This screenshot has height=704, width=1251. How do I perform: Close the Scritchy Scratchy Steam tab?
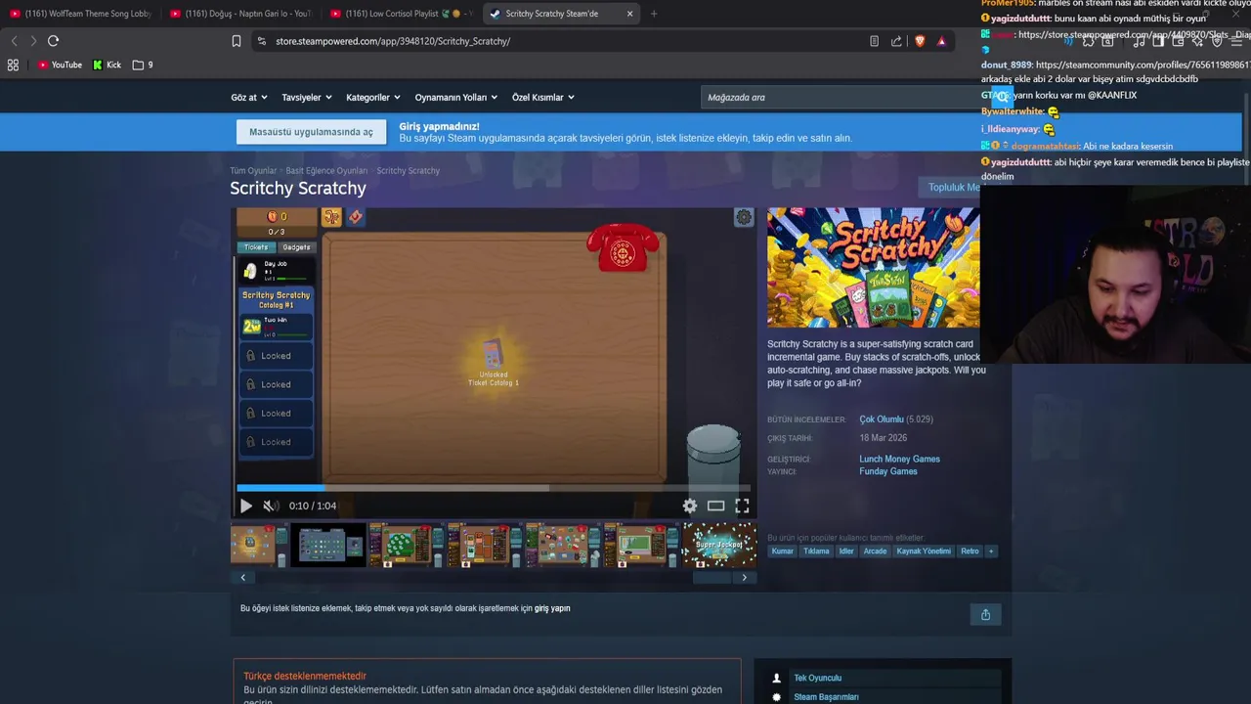pos(629,14)
